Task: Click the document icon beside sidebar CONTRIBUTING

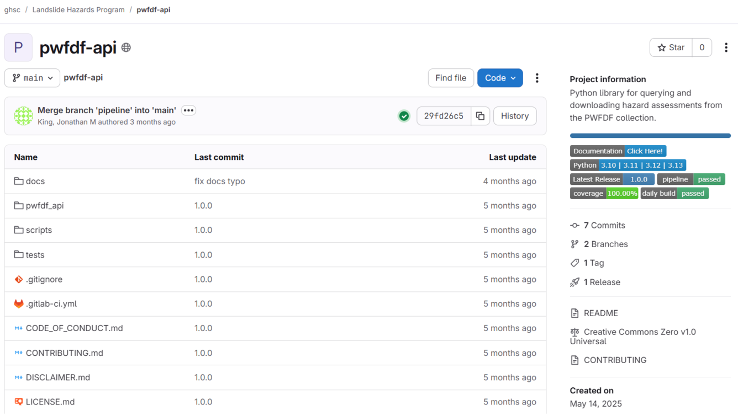Action: click(575, 360)
